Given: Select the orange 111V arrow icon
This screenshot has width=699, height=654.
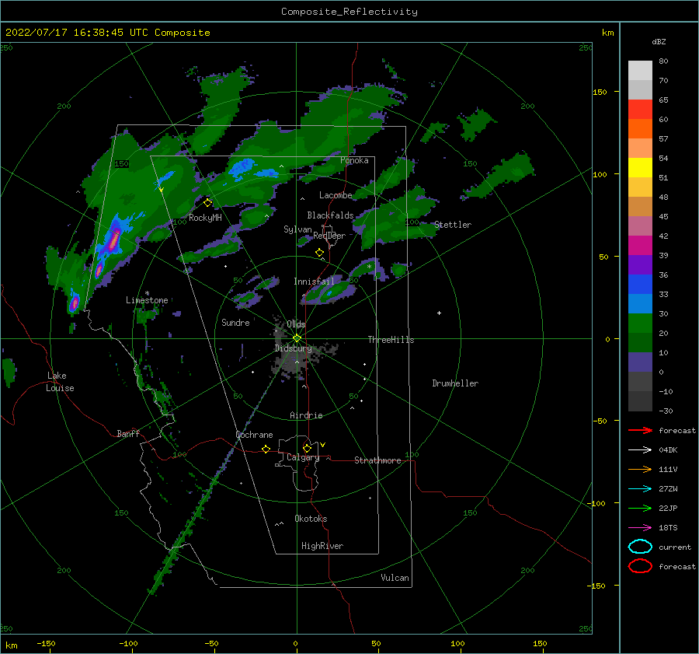Looking at the screenshot, I should [x=640, y=469].
